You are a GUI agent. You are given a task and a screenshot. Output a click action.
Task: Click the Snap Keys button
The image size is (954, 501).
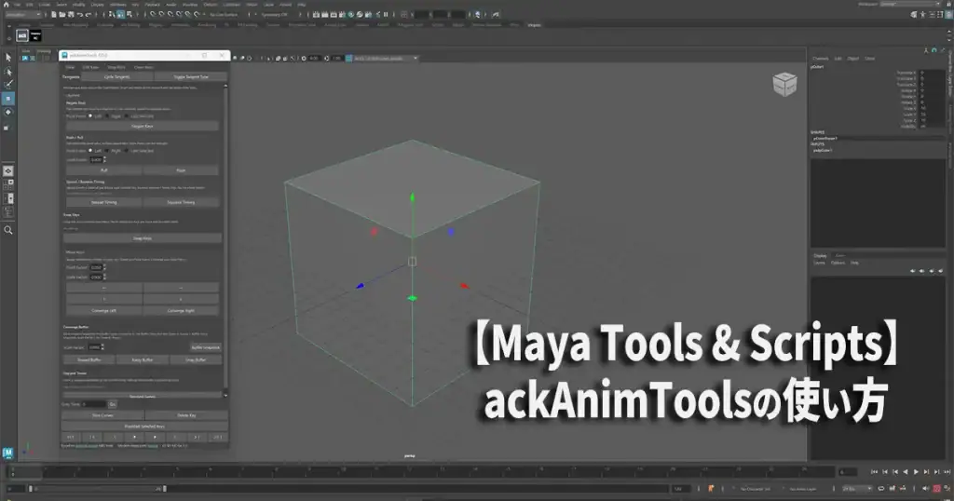[143, 238]
